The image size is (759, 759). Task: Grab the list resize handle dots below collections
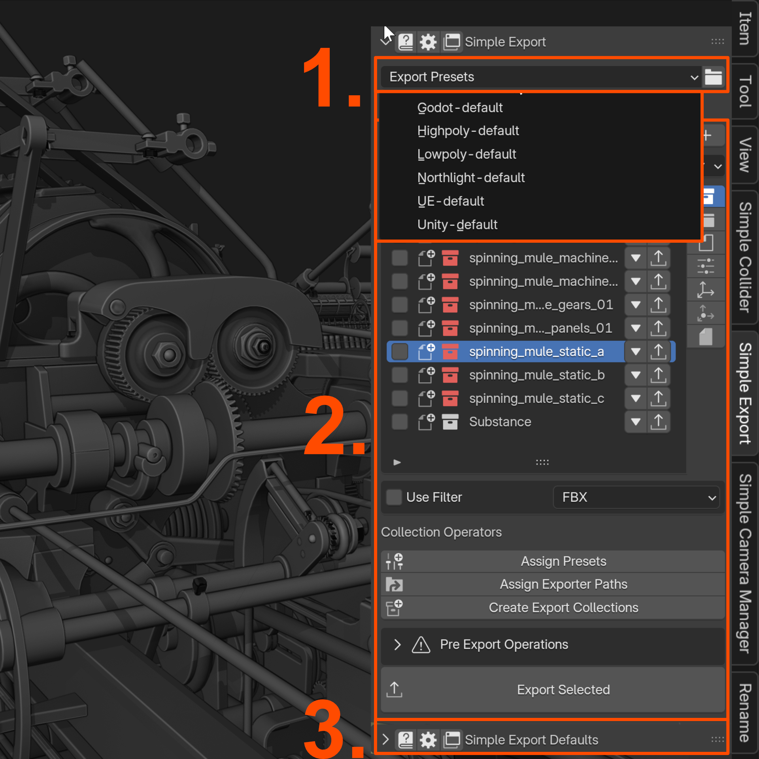pyautogui.click(x=542, y=463)
